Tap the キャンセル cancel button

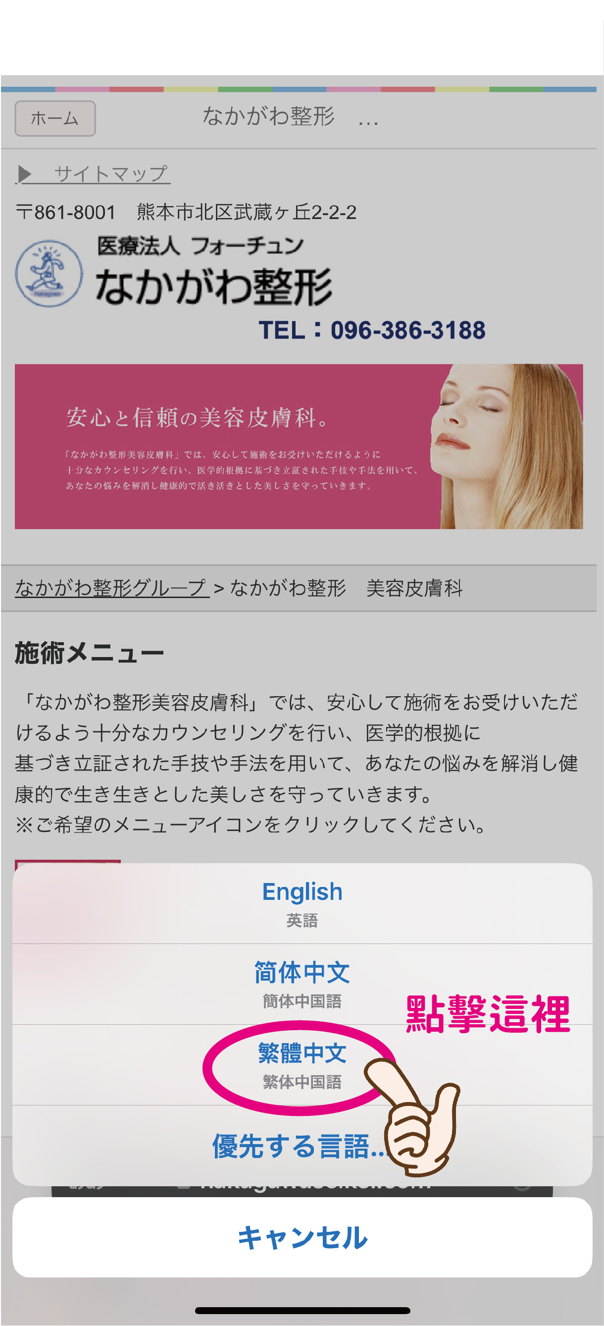302,1237
